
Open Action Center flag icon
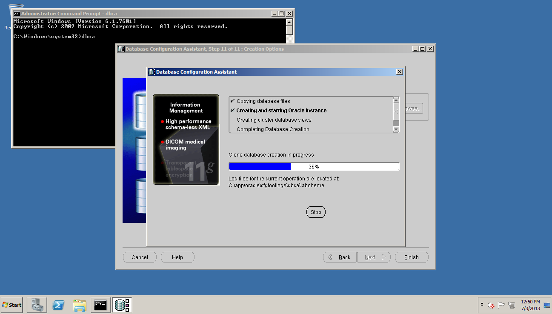click(x=501, y=305)
